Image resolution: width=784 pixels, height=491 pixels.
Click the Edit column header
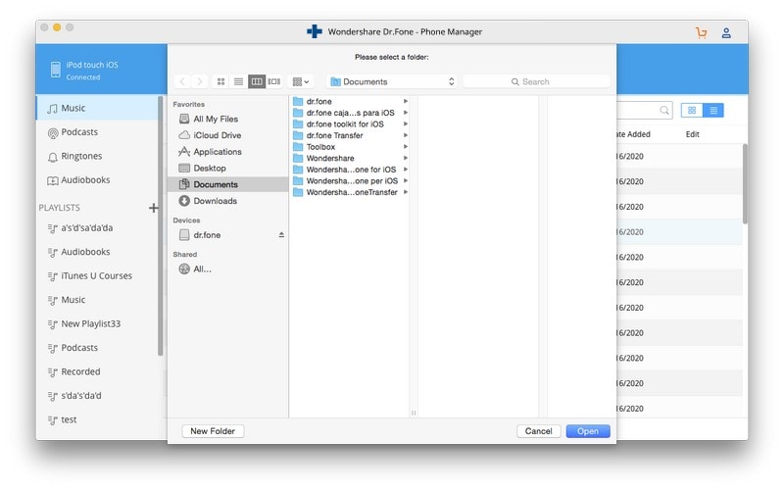pos(693,134)
